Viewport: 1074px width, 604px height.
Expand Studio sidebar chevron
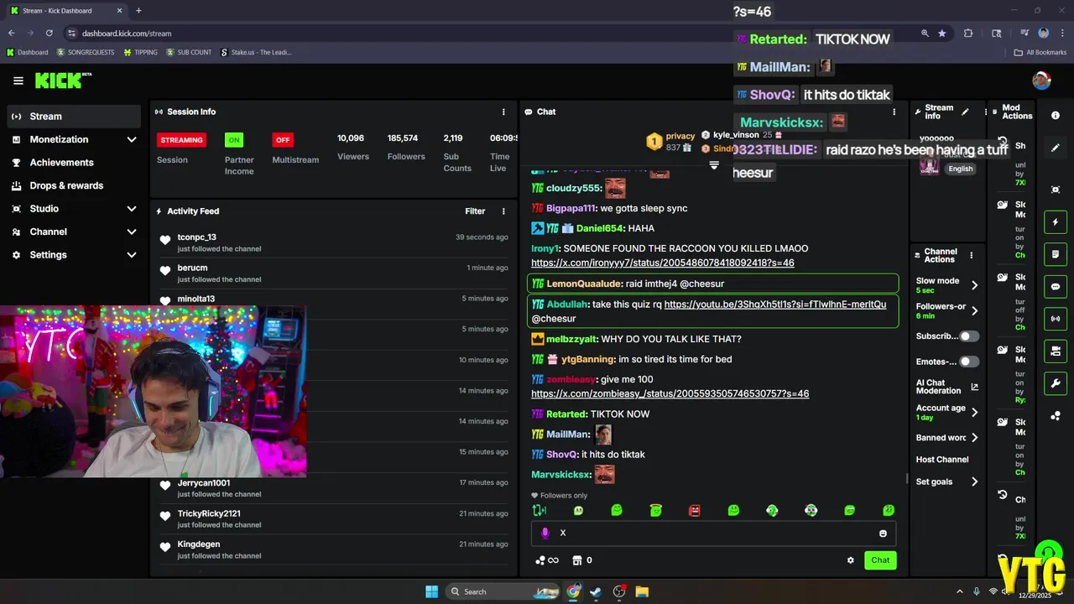pos(132,209)
